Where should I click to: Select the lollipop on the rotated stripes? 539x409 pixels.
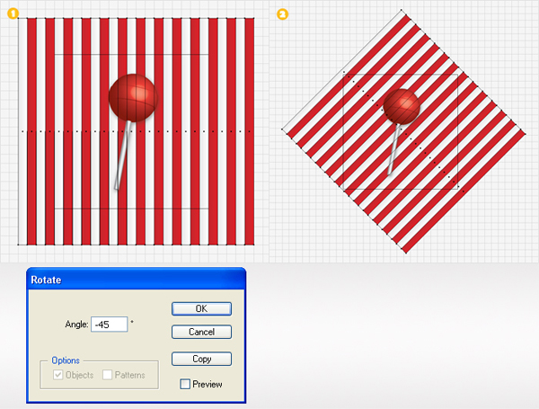[x=402, y=107]
